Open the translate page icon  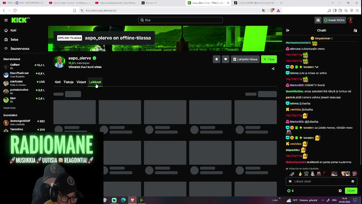[264, 10]
